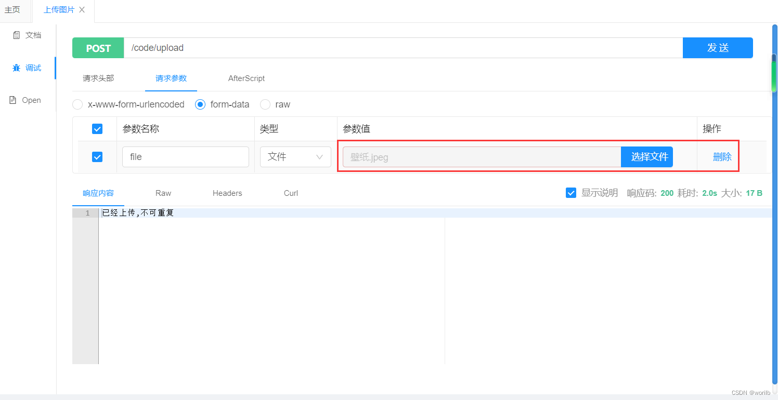Toggle the select-all checkbox in table header
This screenshot has width=778, height=400.
tap(97, 129)
